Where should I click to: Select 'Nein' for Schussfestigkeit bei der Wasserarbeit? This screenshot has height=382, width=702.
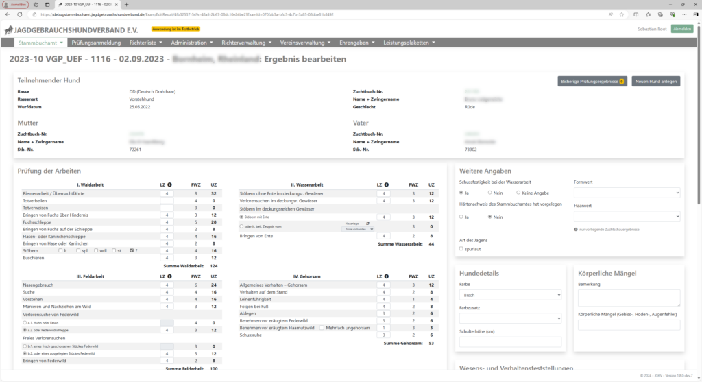point(489,193)
